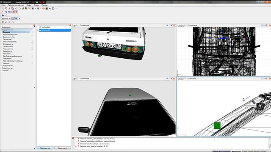The height and width of the screenshot is (152, 271).
Task: Close the bottom-left 3D viewport
Action: click(174, 79)
